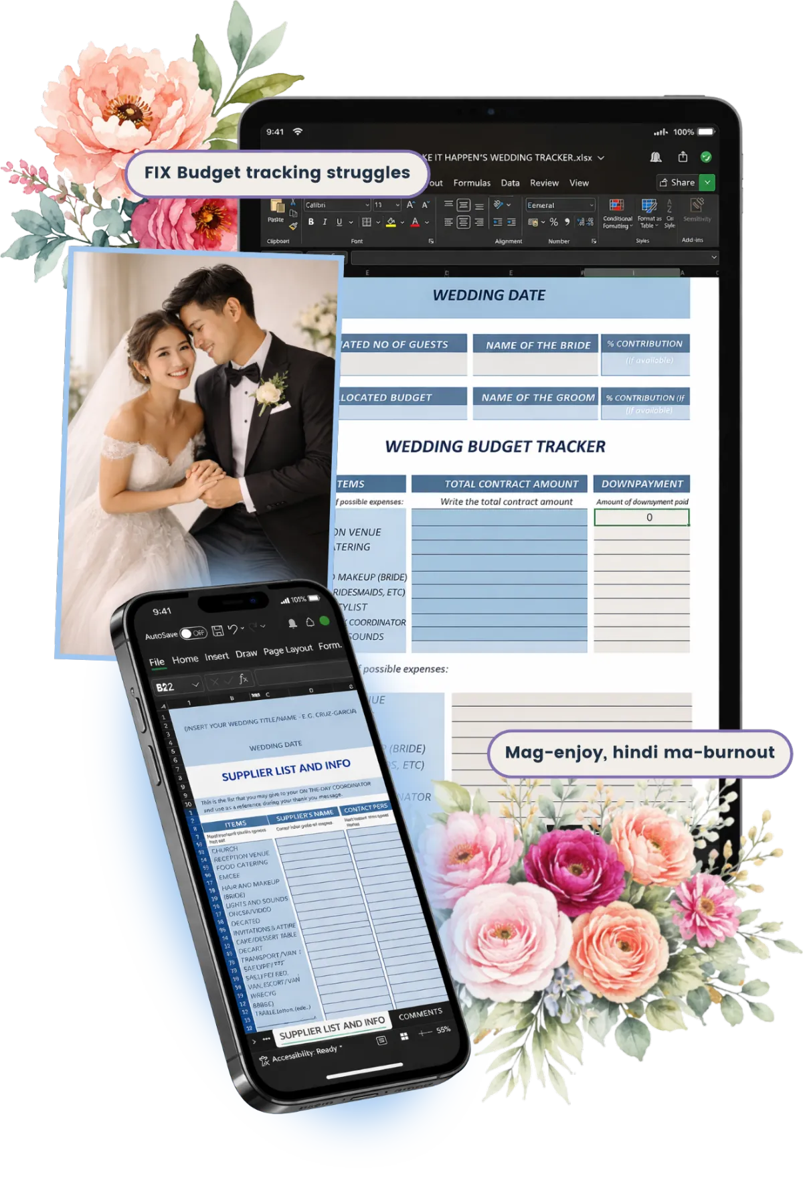Open the Calibri font name dropdown
803x1178 pixels.
367,205
